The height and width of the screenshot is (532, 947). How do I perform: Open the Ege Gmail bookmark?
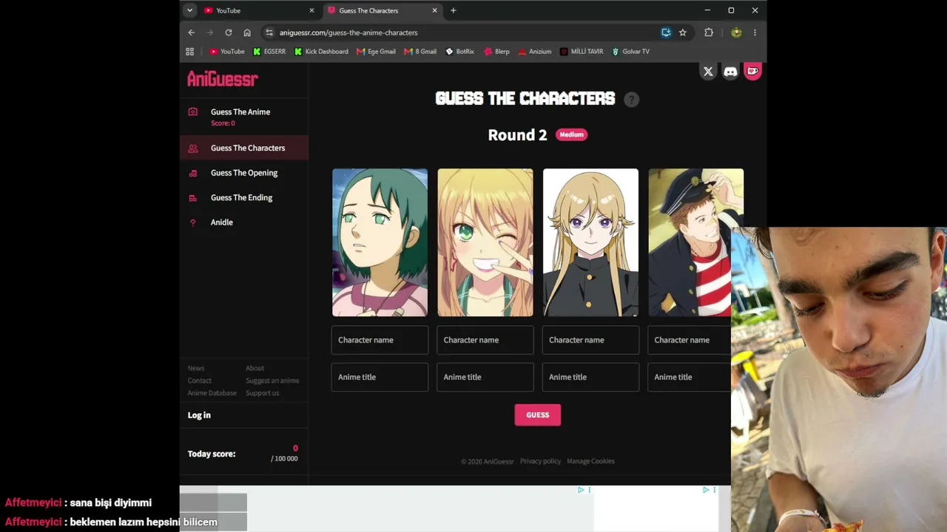point(377,52)
